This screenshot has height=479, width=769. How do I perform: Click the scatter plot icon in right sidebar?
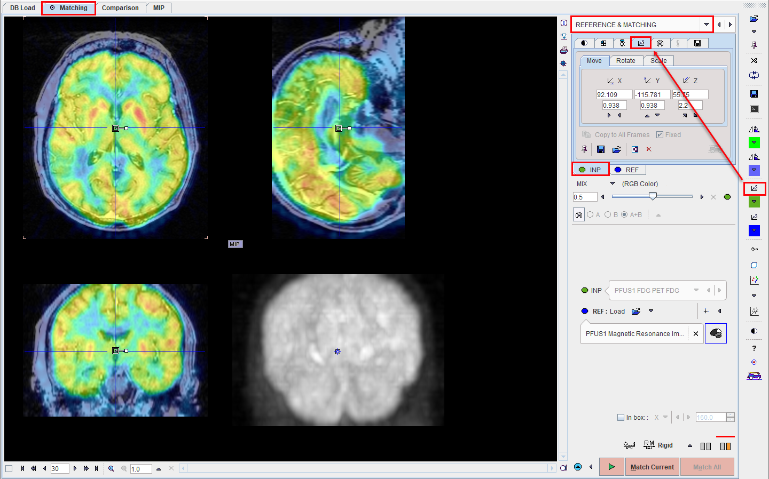click(x=754, y=280)
